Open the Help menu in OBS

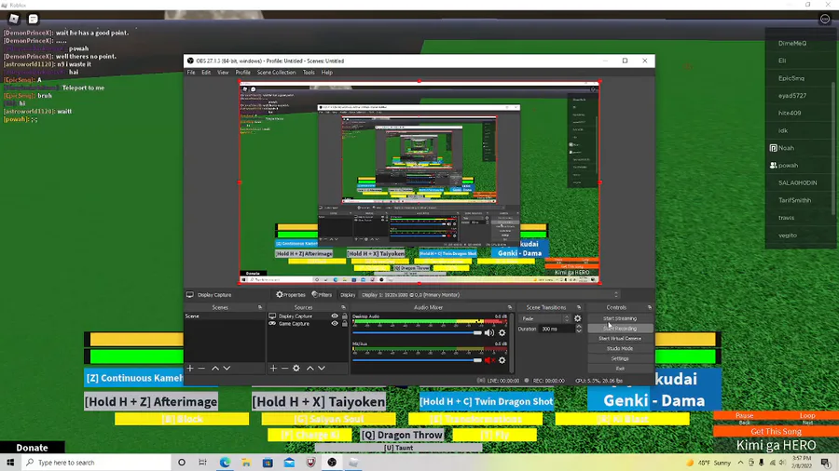coord(327,72)
